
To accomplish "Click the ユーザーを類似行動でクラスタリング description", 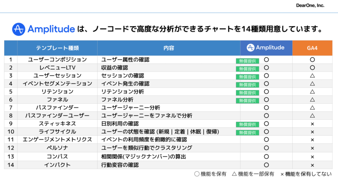I will [x=147, y=148].
